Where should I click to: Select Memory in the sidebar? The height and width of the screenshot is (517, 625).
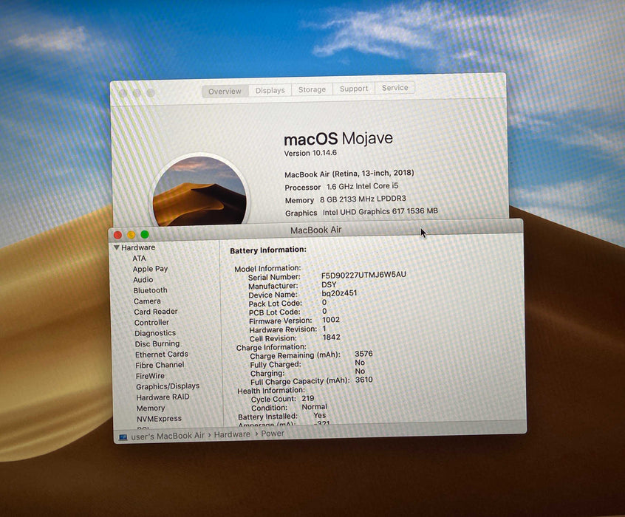click(151, 408)
